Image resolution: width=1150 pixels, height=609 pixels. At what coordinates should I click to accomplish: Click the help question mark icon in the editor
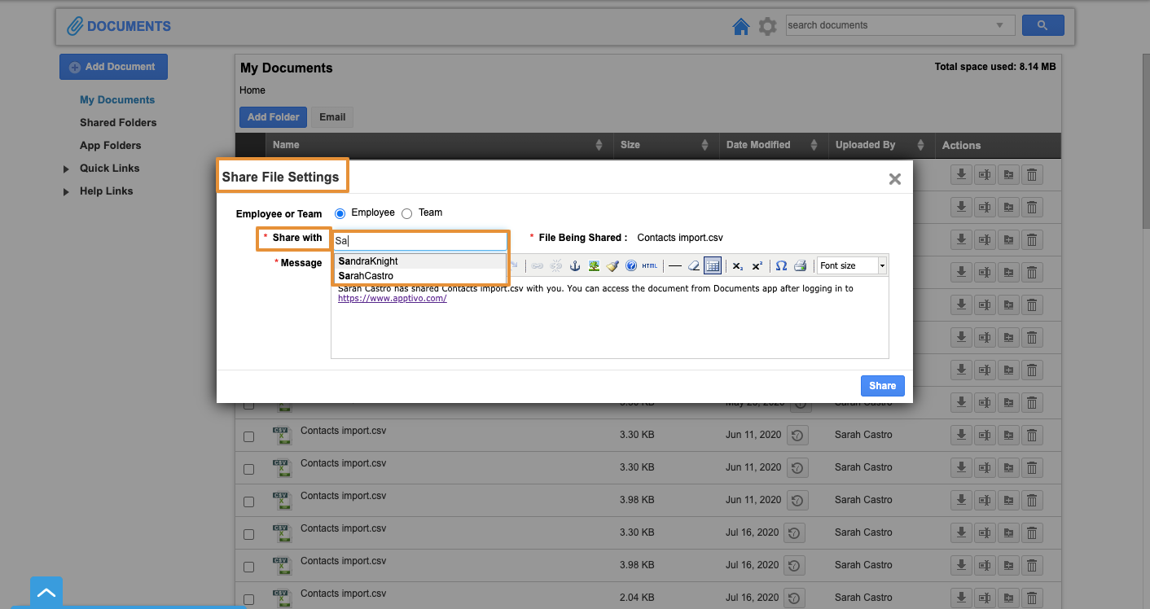pos(631,266)
